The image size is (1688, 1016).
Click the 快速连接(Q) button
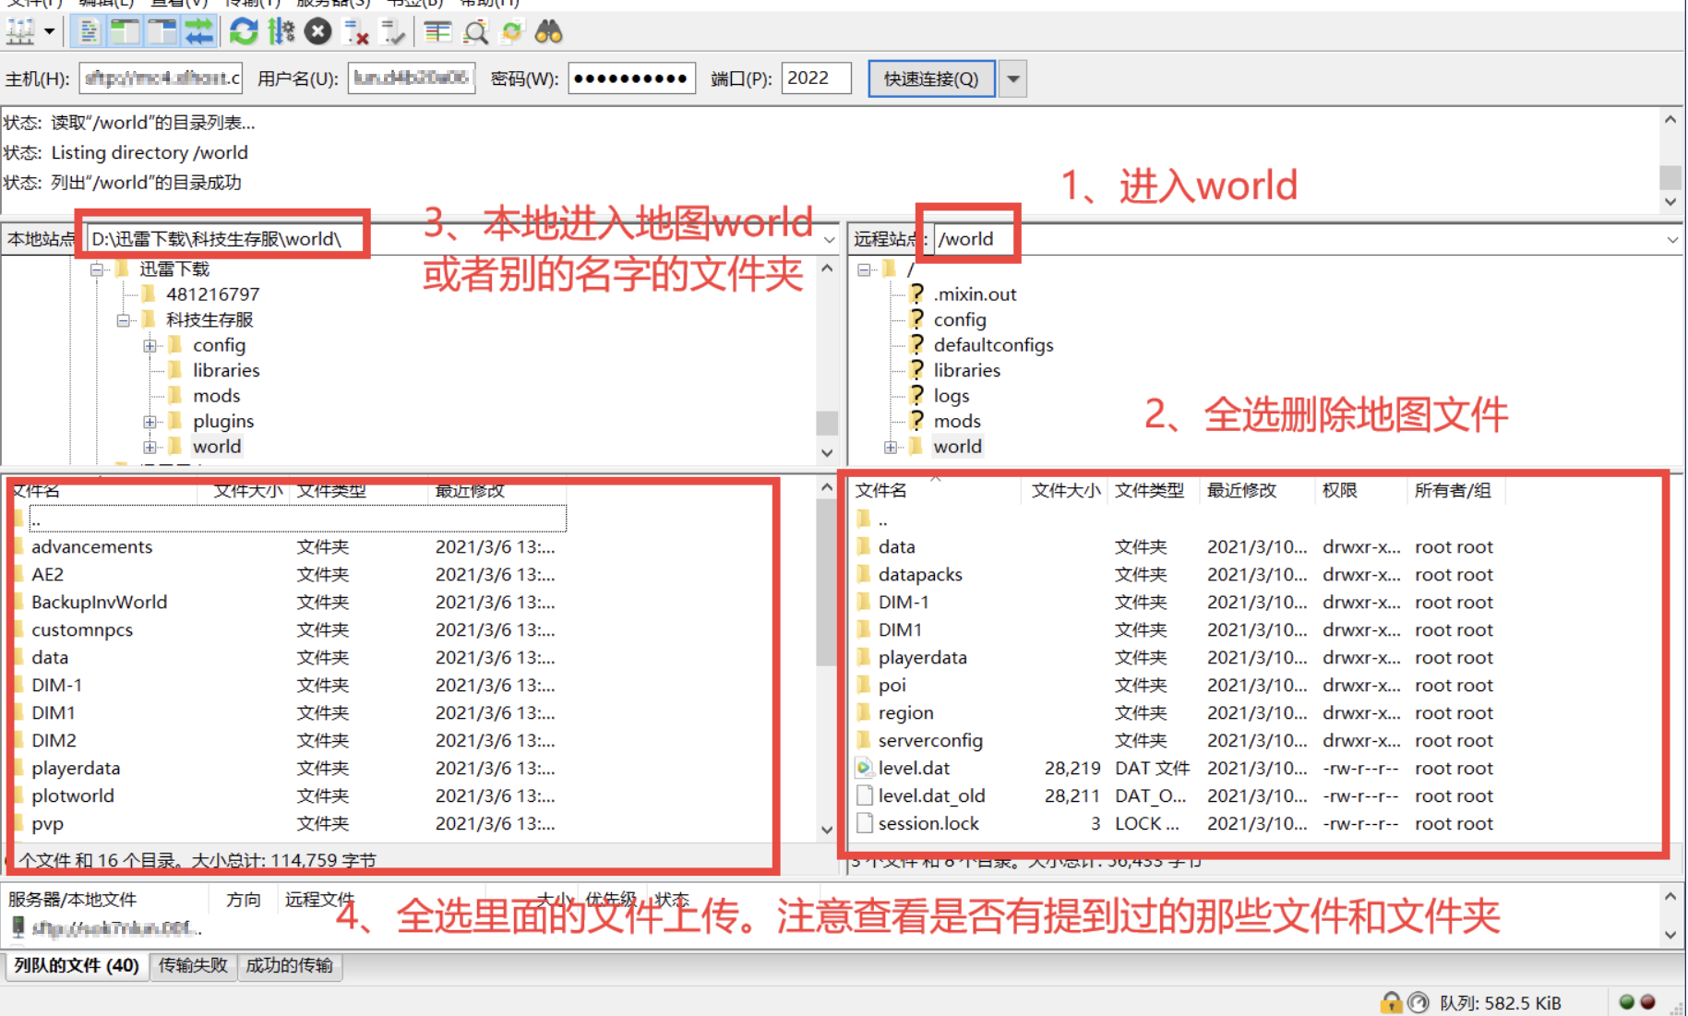click(x=931, y=79)
